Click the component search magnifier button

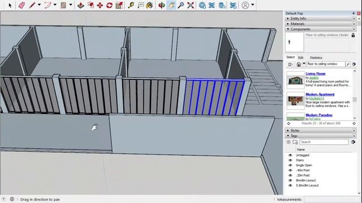pos(348,64)
